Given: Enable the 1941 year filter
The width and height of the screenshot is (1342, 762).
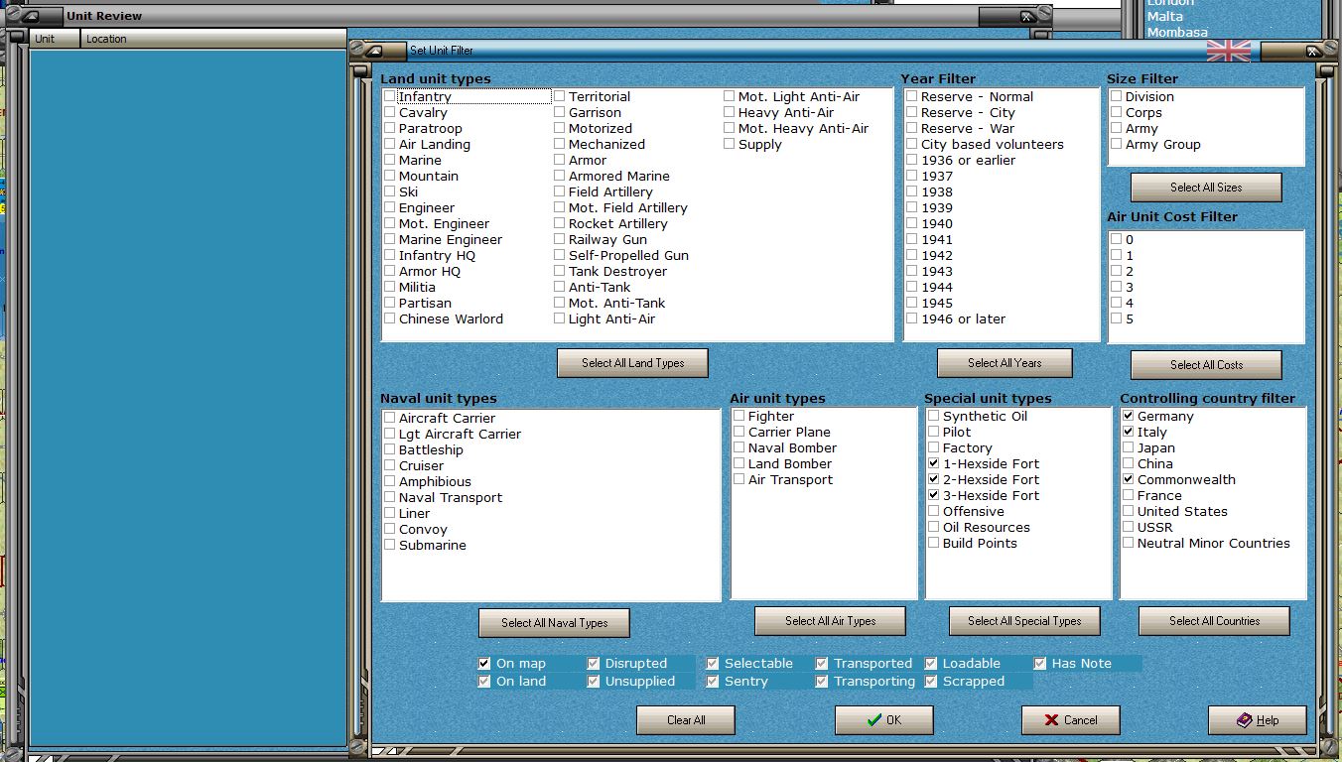Looking at the screenshot, I should tap(912, 239).
